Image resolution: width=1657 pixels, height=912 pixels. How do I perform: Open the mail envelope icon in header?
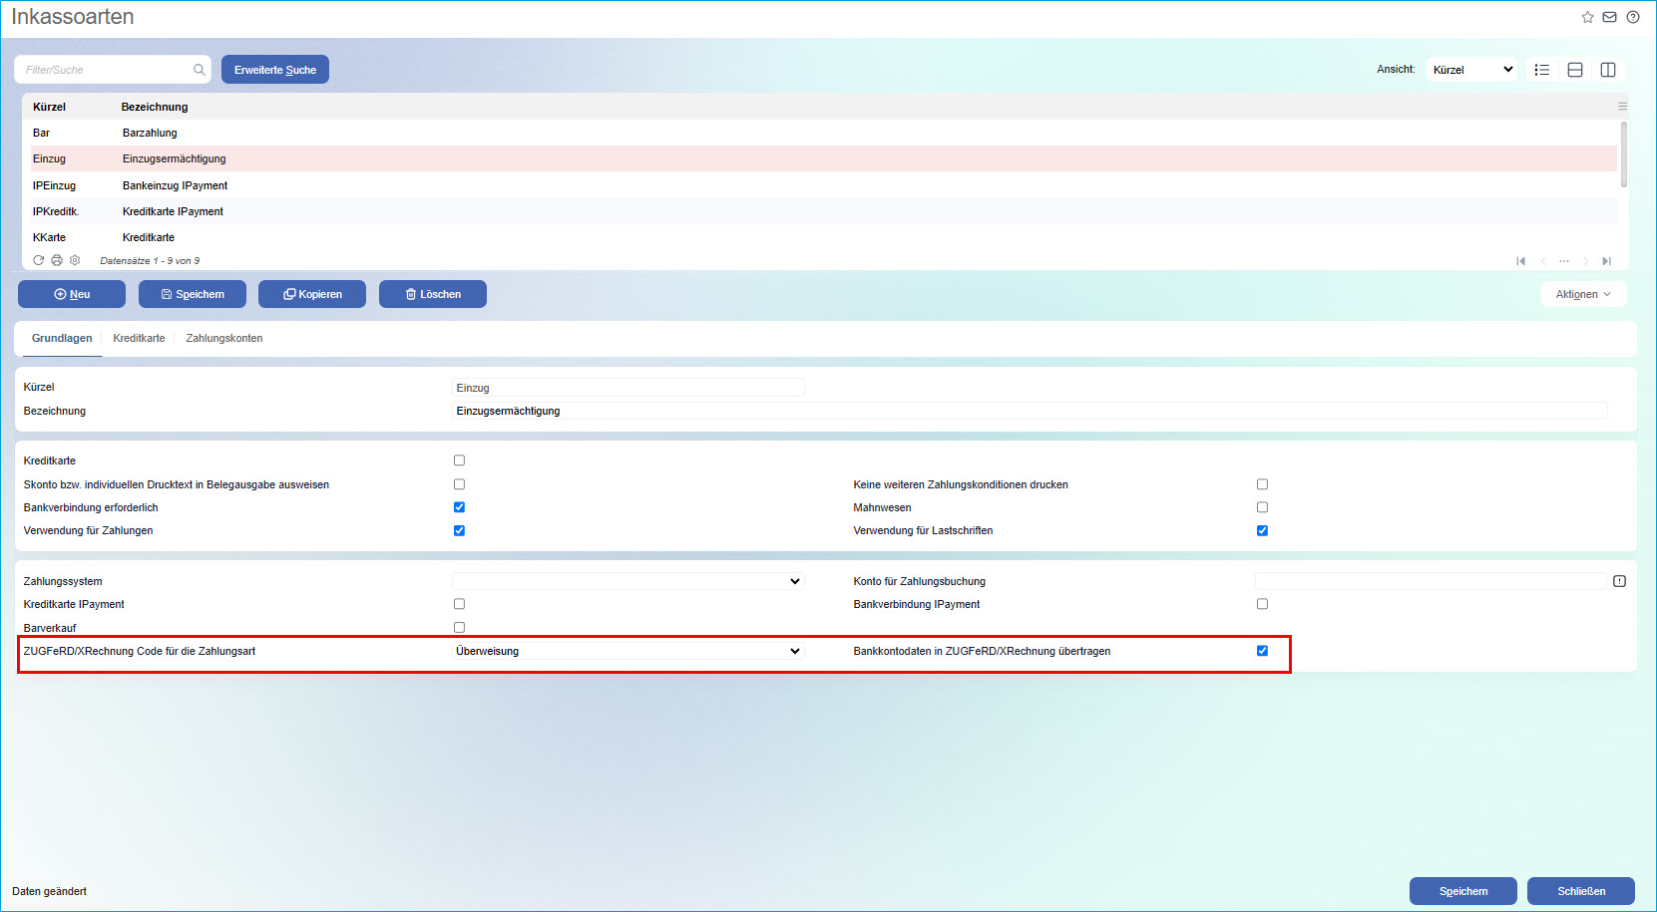click(1609, 17)
